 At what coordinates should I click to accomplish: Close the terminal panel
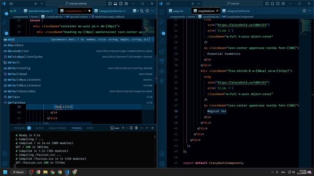(153, 128)
